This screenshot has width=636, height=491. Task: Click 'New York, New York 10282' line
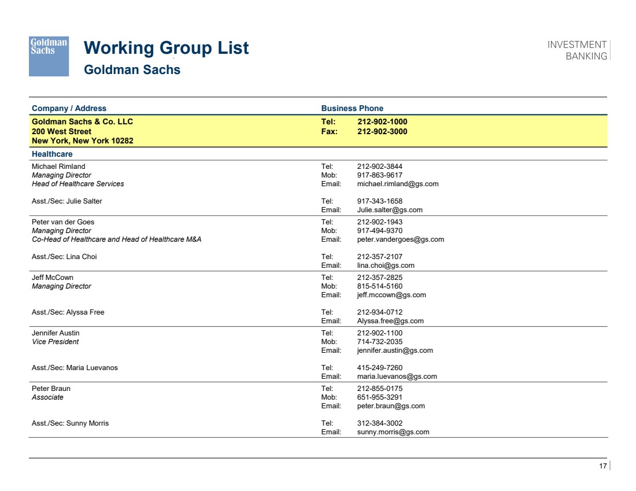click(82, 141)
